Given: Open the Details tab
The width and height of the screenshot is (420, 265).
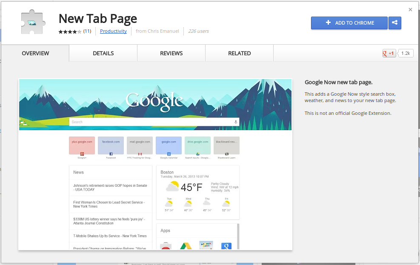Looking at the screenshot, I should click(x=103, y=53).
